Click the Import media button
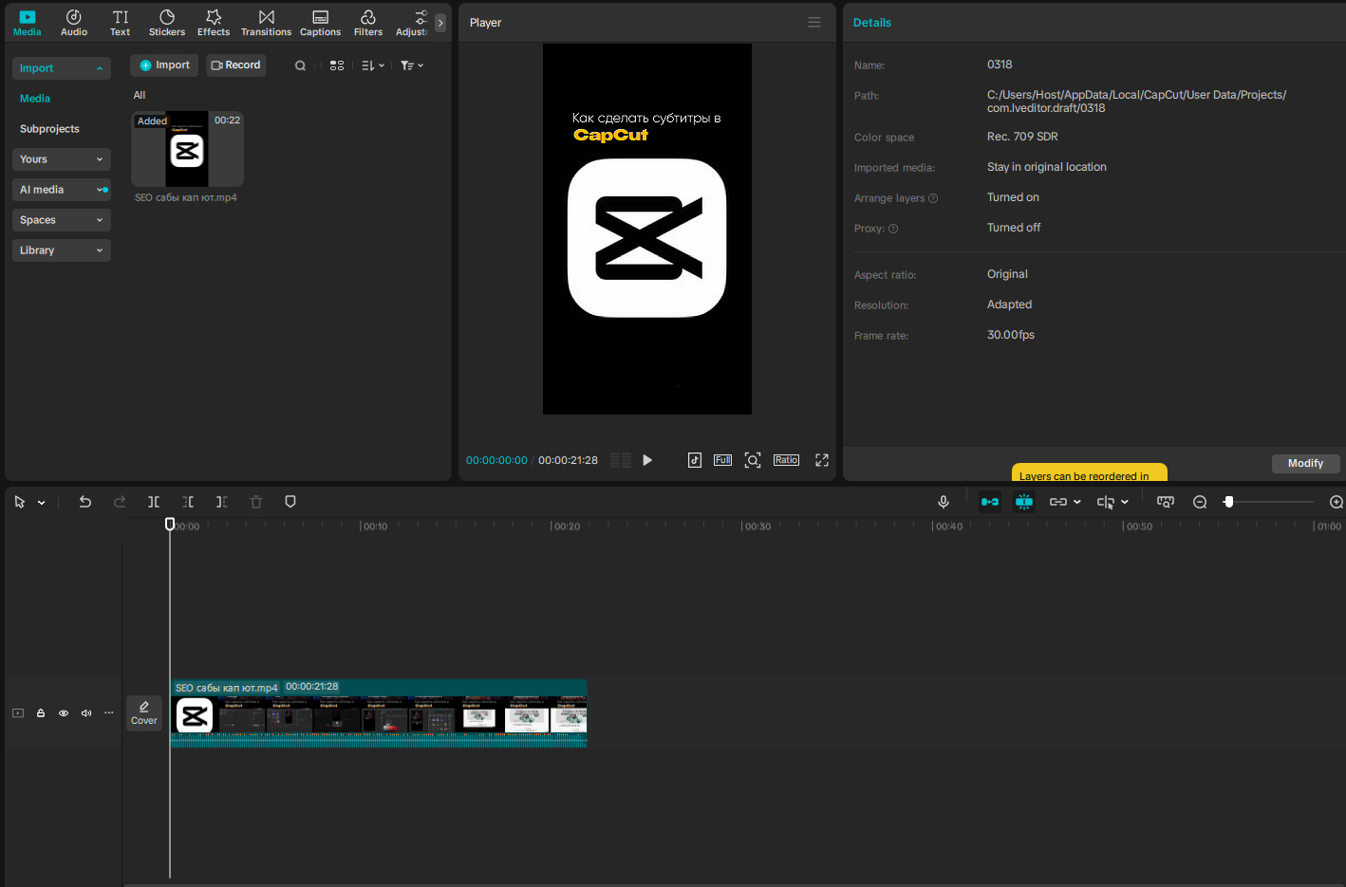This screenshot has height=887, width=1346. [x=164, y=65]
